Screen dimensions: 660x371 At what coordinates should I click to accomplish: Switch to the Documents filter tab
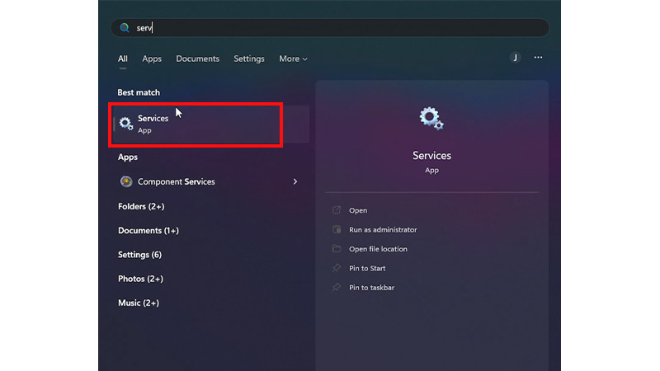(197, 59)
